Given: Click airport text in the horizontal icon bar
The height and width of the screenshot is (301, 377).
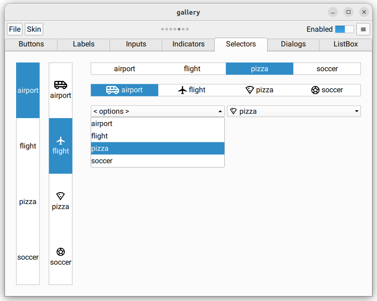Looking at the screenshot, I should [132, 90].
